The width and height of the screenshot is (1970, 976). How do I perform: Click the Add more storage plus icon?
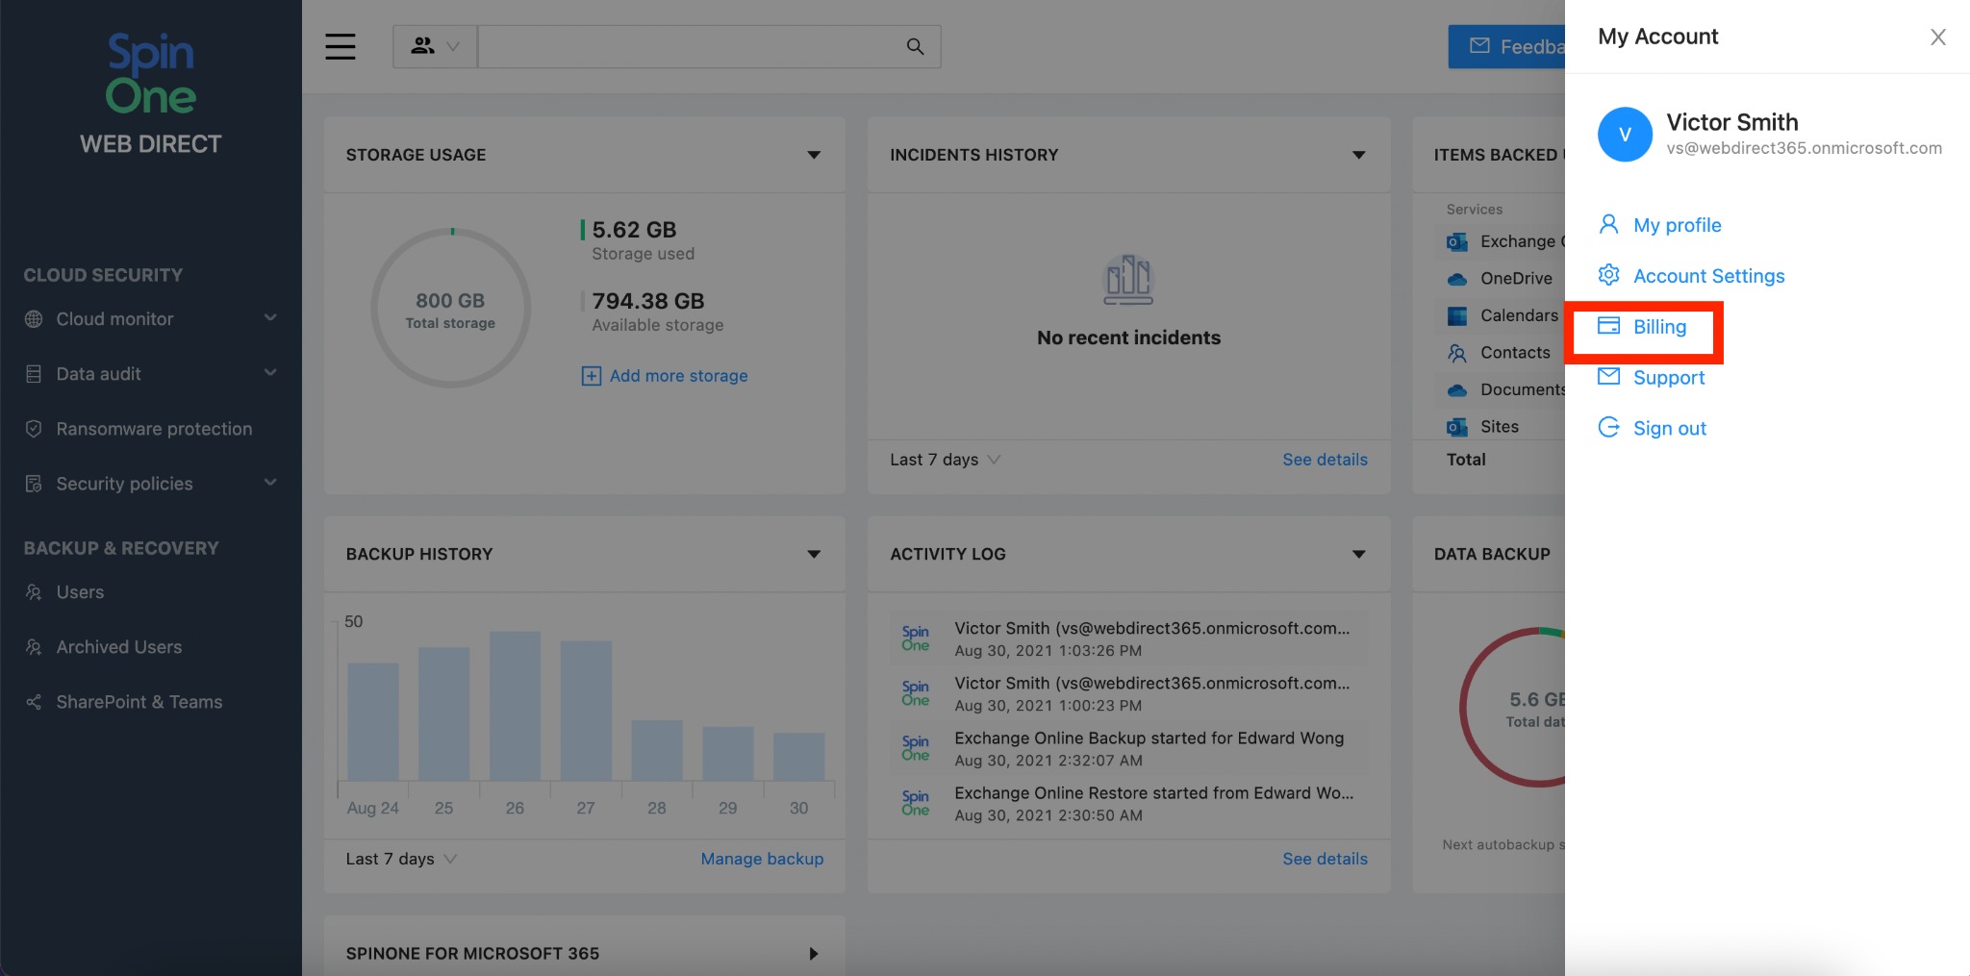coord(591,376)
